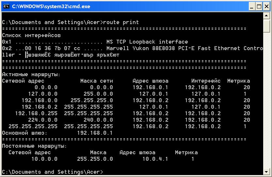Image resolution: width=272 pixels, height=177 pixels.
Task: Click the "Список интерфейсов" heading
Action: (x=31, y=35)
